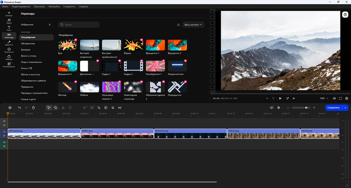Open the preview settings gear
This screenshot has width=351, height=188.
click(x=347, y=98)
